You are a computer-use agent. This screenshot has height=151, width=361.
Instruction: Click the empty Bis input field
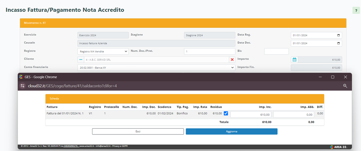pyautogui.click(x=276, y=51)
